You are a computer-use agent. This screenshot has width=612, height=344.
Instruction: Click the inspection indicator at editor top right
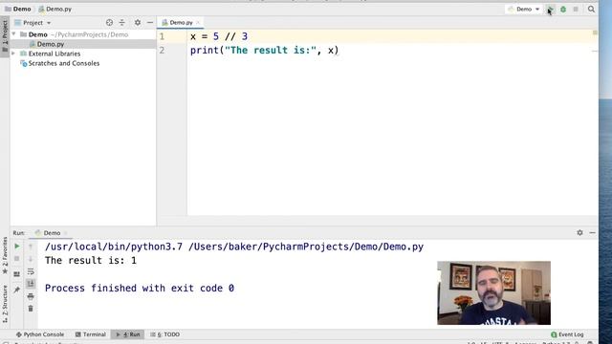point(595,32)
